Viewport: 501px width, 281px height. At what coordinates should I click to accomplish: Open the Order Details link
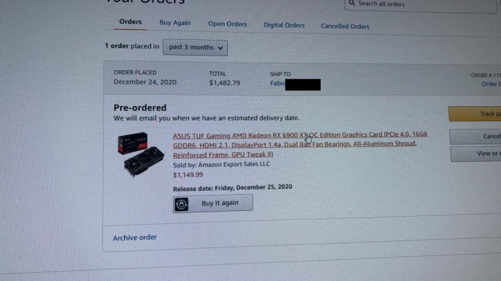491,84
